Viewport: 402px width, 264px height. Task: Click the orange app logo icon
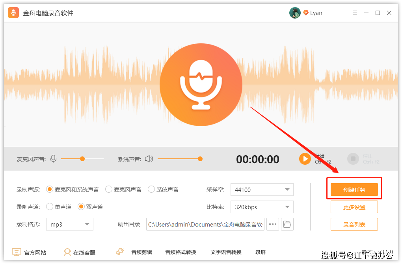point(13,13)
